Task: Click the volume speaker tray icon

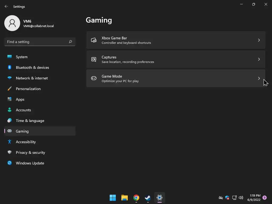Action: click(241, 198)
